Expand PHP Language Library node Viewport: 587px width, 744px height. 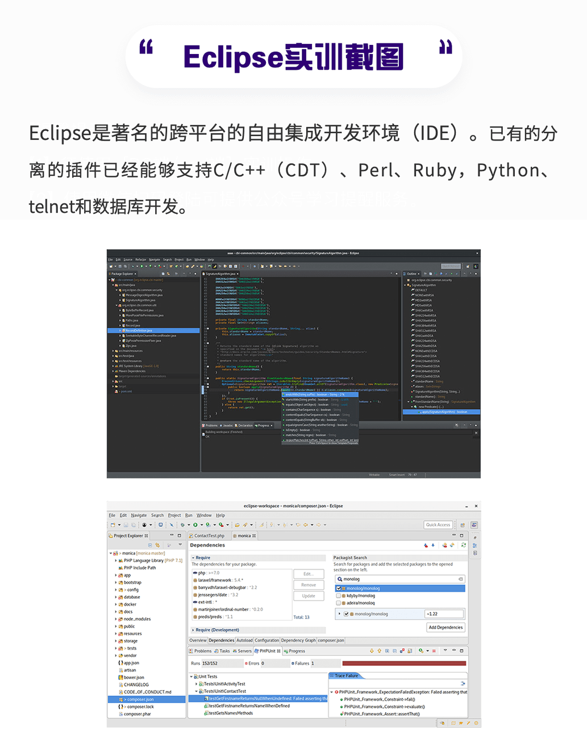pyautogui.click(x=116, y=560)
